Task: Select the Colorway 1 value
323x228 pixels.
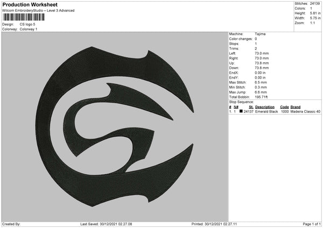Action: [29, 29]
